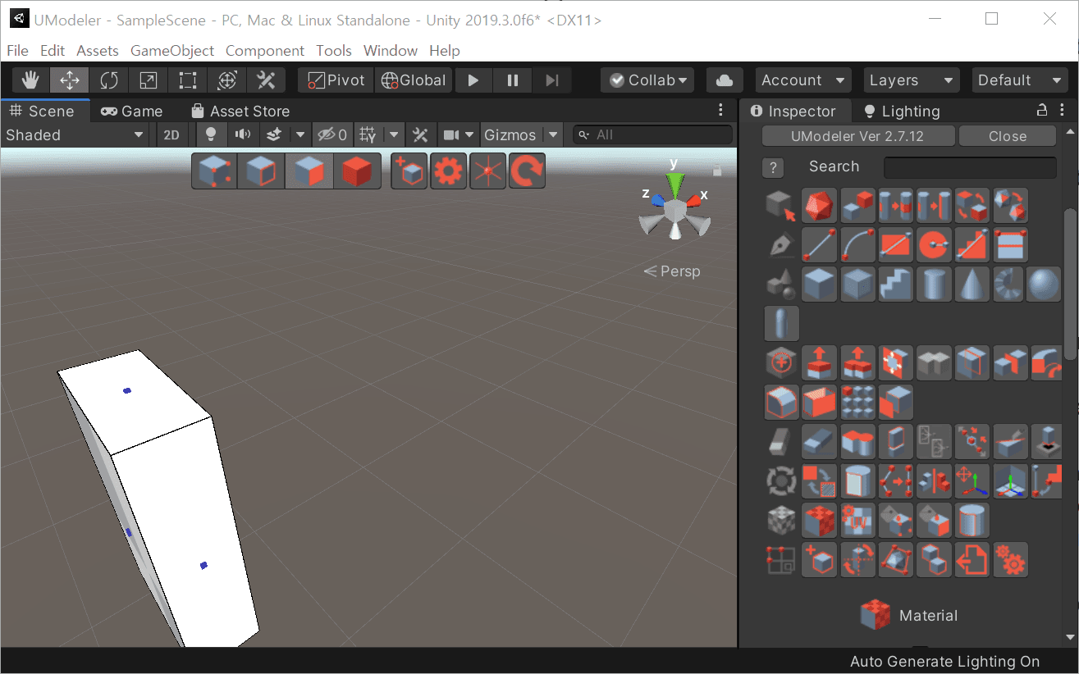Screen dimensions: 1079x674
Task: Open custom editor tools wrench icon
Action: point(266,80)
